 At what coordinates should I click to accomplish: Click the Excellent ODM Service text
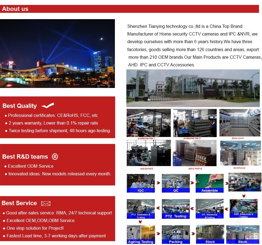pos(31,166)
